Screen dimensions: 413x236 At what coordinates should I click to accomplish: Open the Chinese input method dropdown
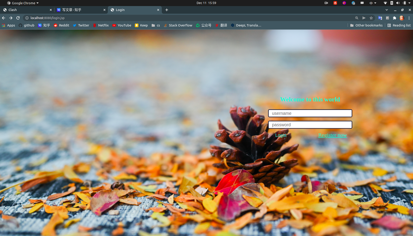coord(373,3)
